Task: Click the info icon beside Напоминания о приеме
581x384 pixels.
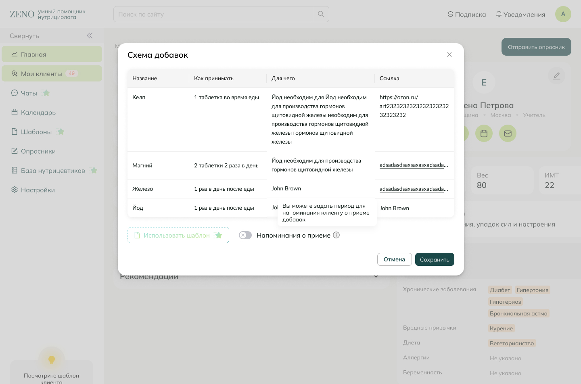Action: pyautogui.click(x=336, y=235)
